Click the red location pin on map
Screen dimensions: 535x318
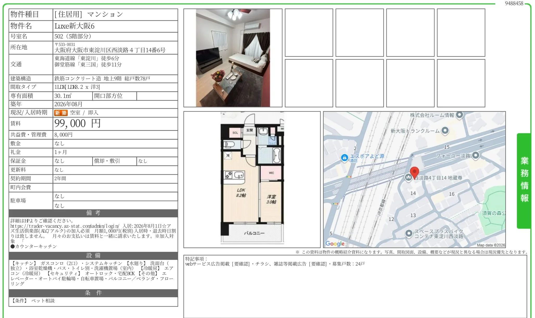click(414, 172)
